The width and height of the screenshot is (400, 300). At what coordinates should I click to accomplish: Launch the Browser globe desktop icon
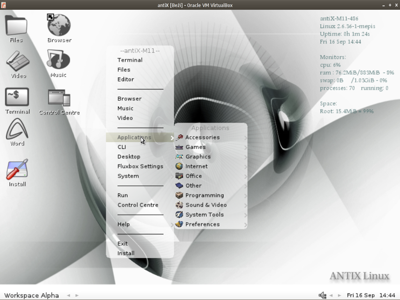pos(59,26)
